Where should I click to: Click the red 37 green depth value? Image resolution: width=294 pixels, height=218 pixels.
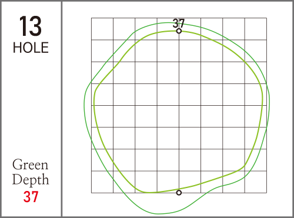point(31,197)
